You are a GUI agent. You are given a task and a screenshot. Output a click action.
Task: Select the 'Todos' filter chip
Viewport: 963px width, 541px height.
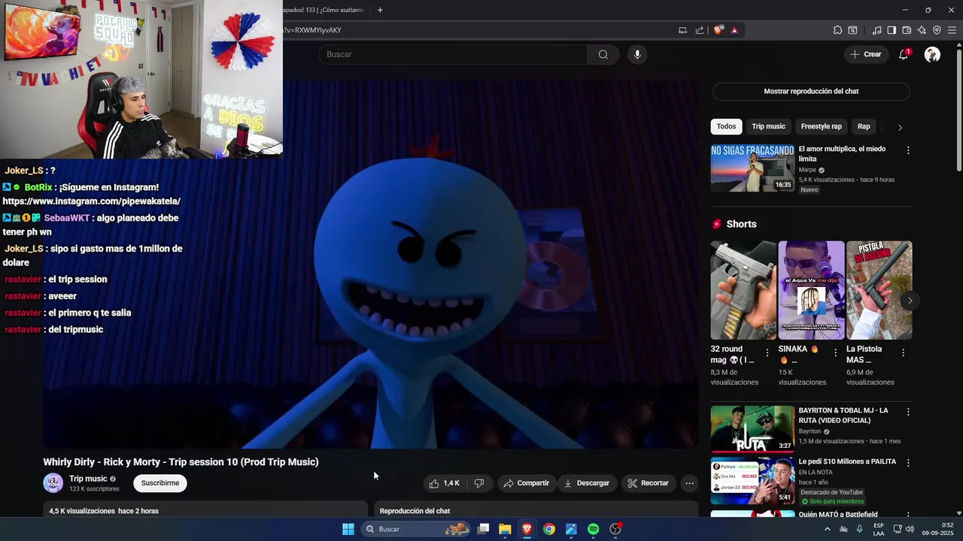726,126
